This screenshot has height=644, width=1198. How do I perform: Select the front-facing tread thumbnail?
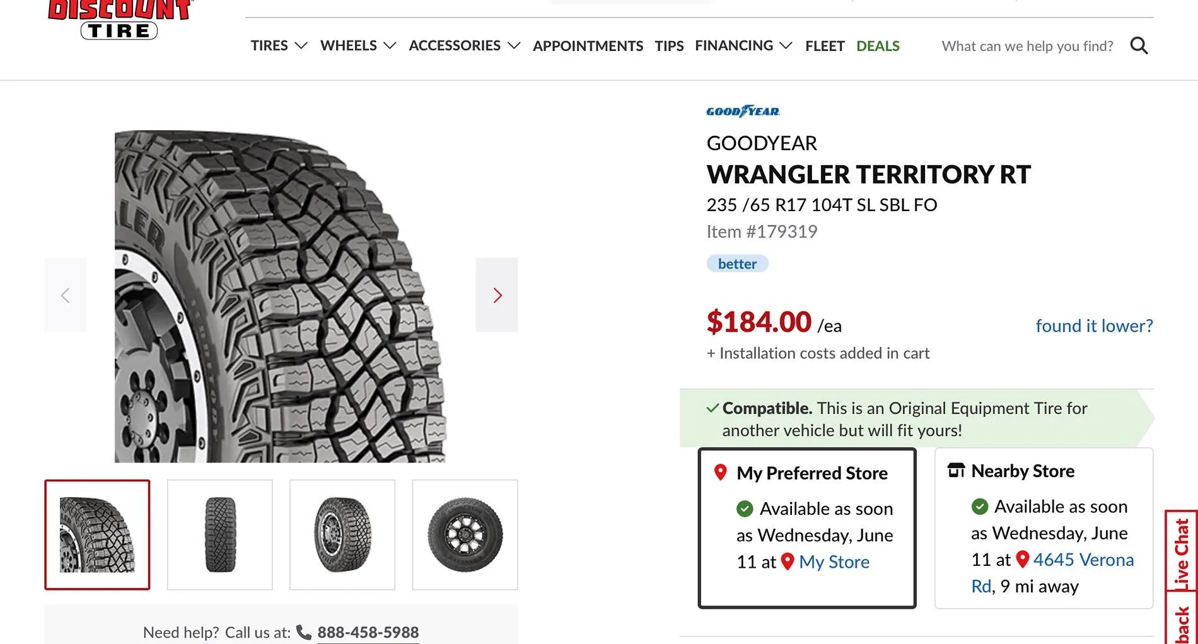(220, 534)
